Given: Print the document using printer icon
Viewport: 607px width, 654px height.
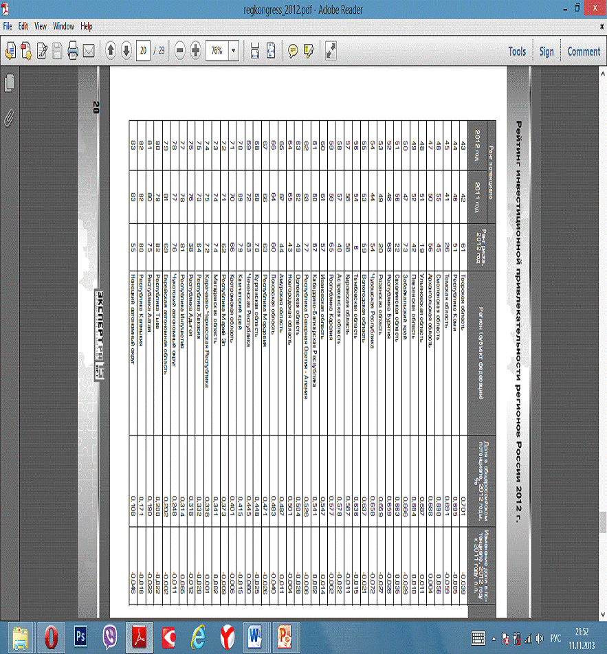Looking at the screenshot, I should tap(73, 51).
